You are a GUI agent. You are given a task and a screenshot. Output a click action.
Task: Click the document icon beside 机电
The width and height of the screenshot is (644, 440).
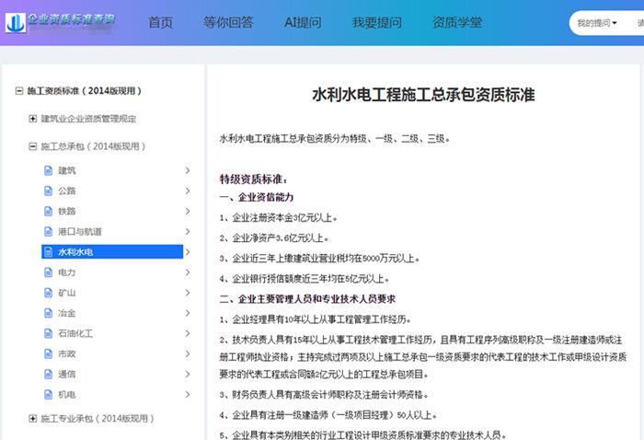click(48, 394)
